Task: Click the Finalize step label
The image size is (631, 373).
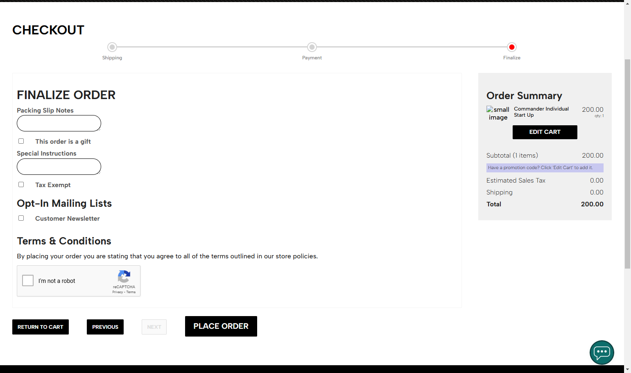Action: (x=512, y=58)
